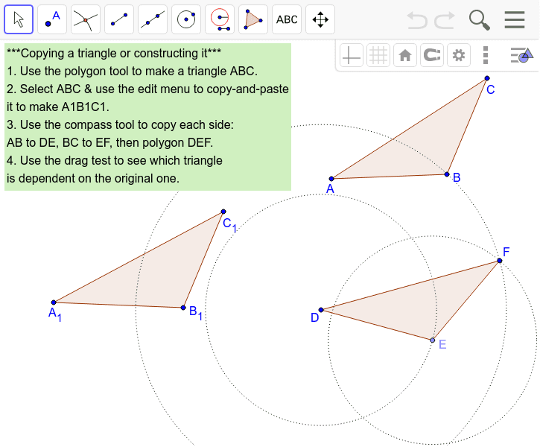Image resolution: width=540 pixels, height=447 pixels.
Task: Click point B1 of copied triangle
Action: [x=183, y=308]
